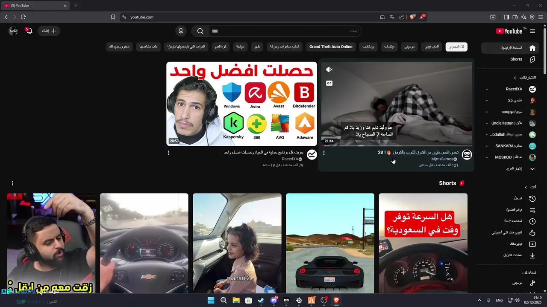547x307 pixels.
Task: Click the YouTube logo
Action: (509, 31)
